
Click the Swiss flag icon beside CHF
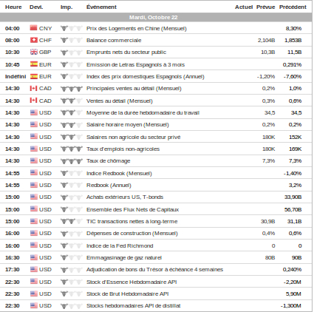pos(34,40)
